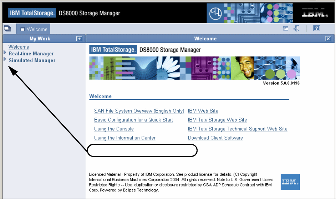336x199 pixels.
Task: Open SAN File System Overview link
Action: click(x=139, y=111)
